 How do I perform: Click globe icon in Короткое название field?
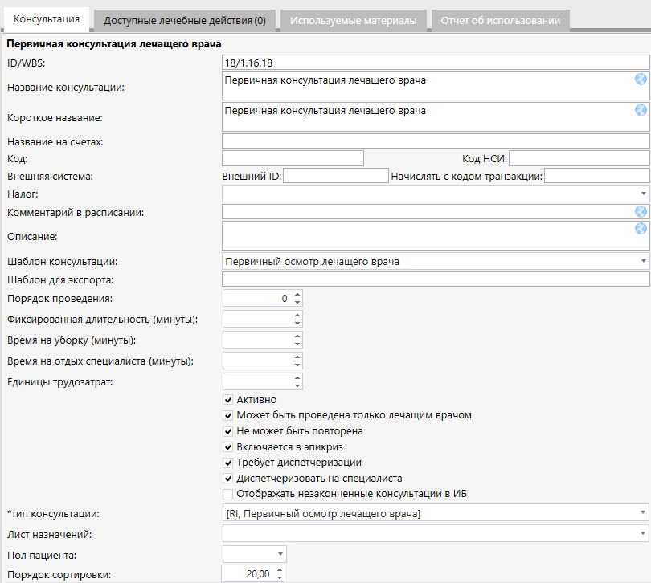(x=641, y=110)
